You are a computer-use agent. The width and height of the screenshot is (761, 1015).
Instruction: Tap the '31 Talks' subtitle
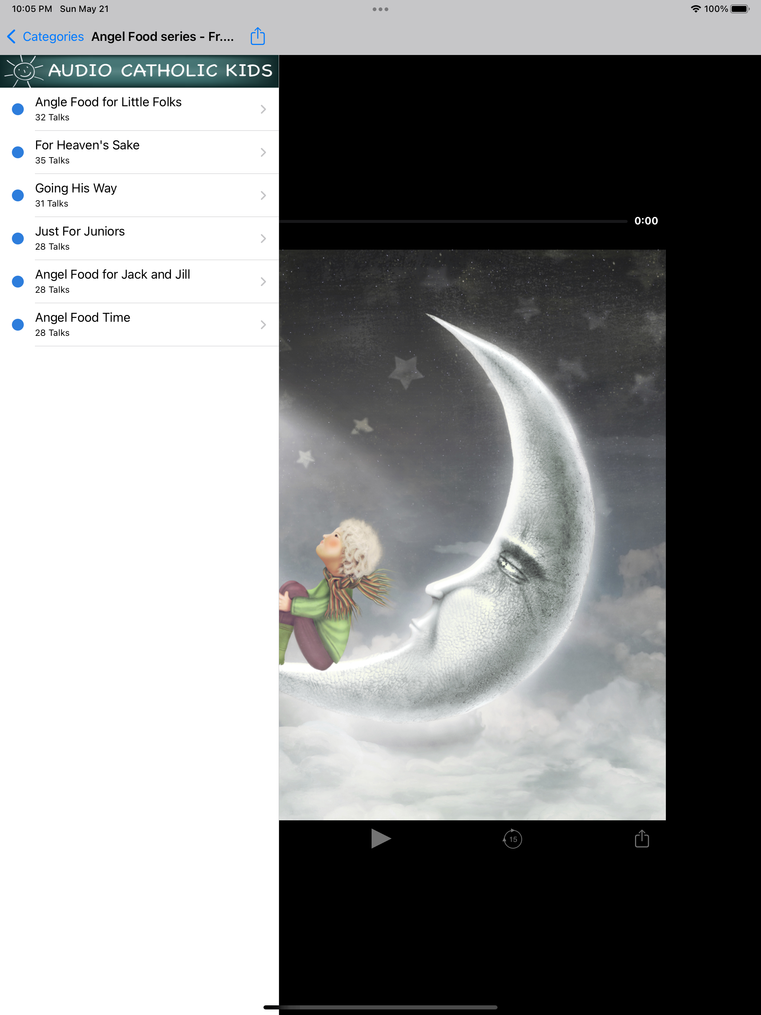(52, 204)
